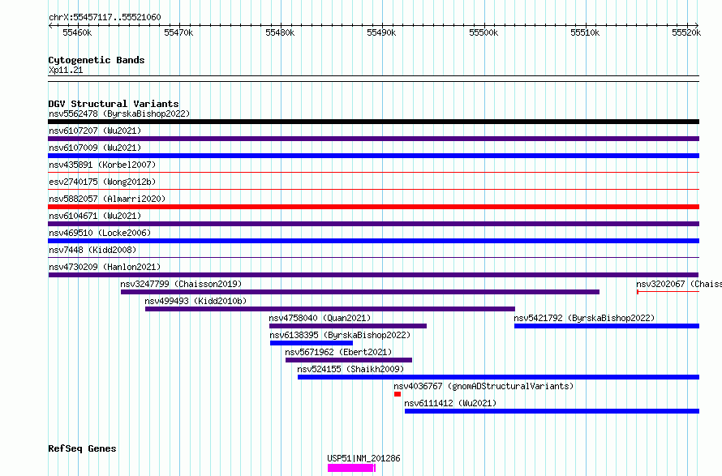Open nsv4730209 (Hanlon2021) label
Screen dimensions: 722x476
[105, 267]
